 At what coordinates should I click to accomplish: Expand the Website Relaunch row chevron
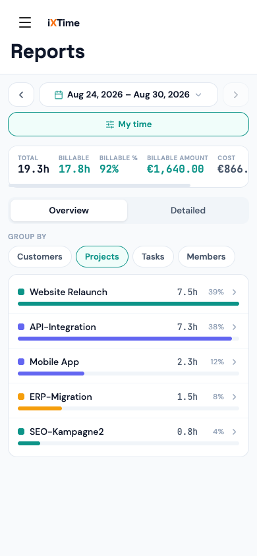coord(235,292)
